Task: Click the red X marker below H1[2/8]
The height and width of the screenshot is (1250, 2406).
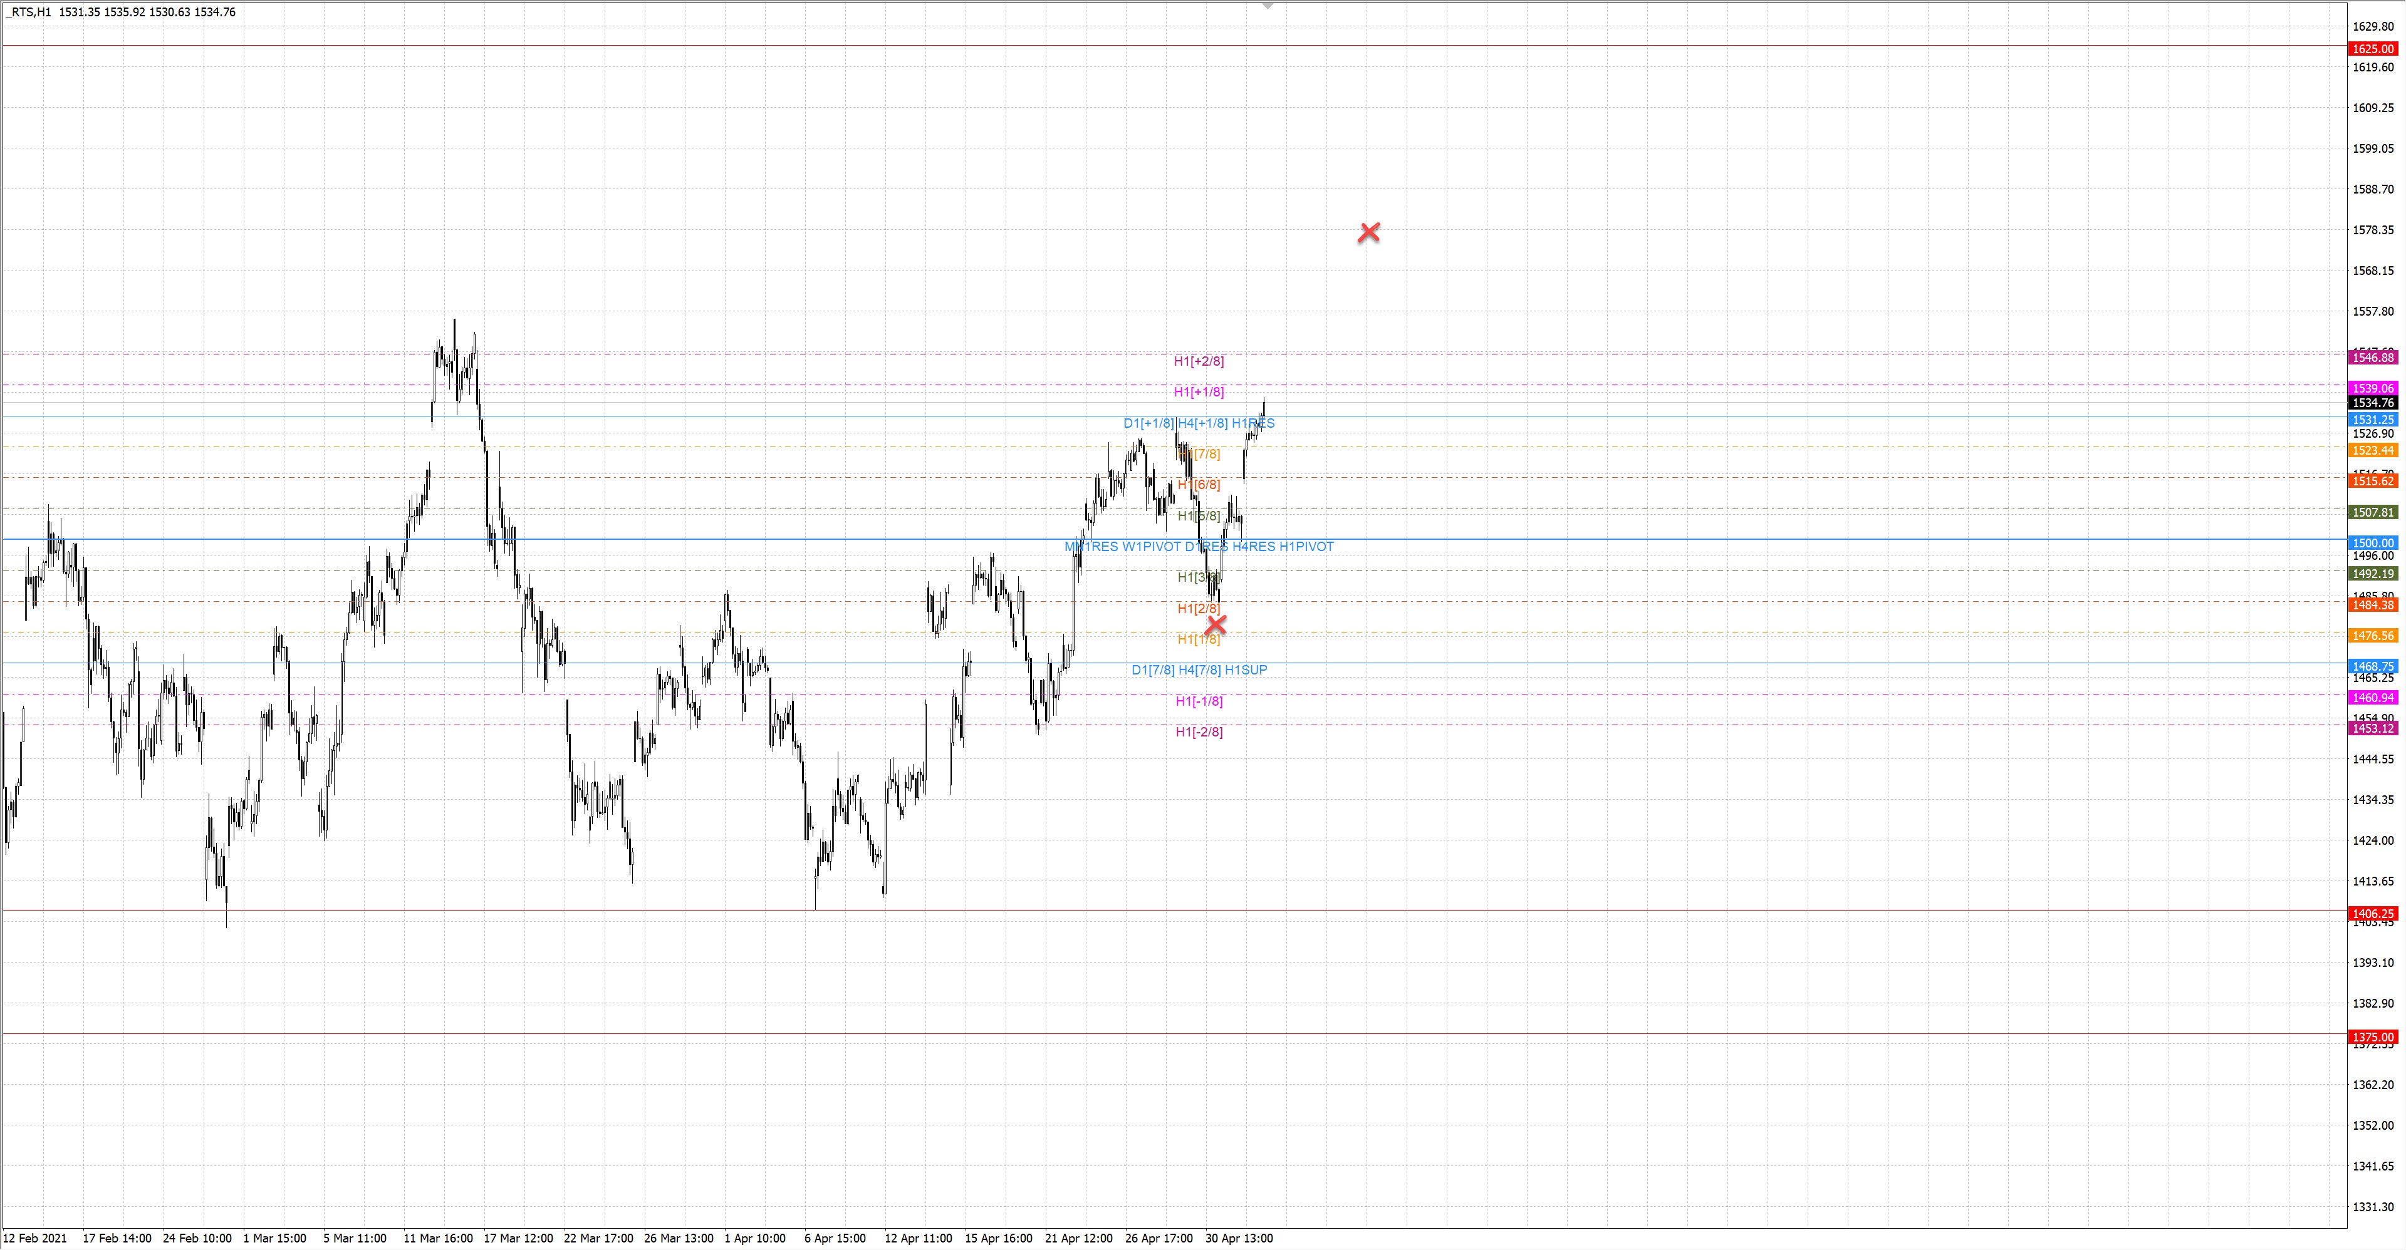Action: click(x=1216, y=624)
